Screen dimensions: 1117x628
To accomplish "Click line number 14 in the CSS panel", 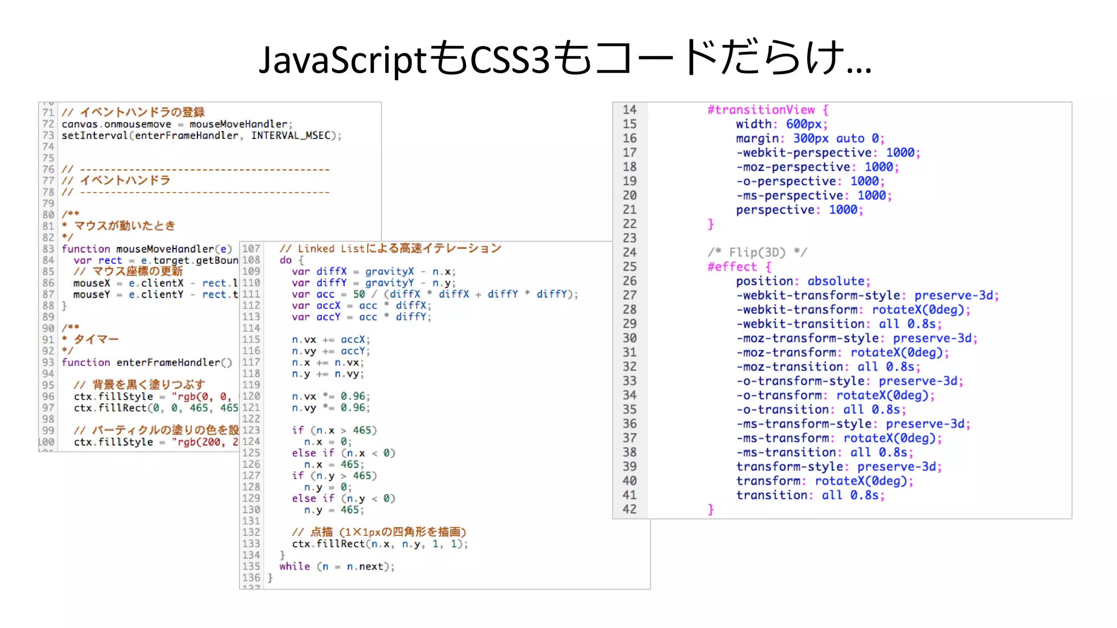I will (x=629, y=109).
